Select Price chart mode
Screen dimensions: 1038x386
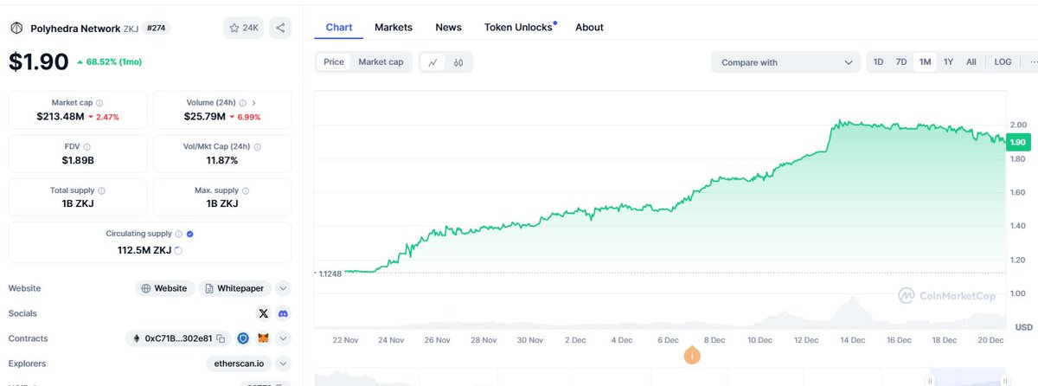pyautogui.click(x=334, y=62)
